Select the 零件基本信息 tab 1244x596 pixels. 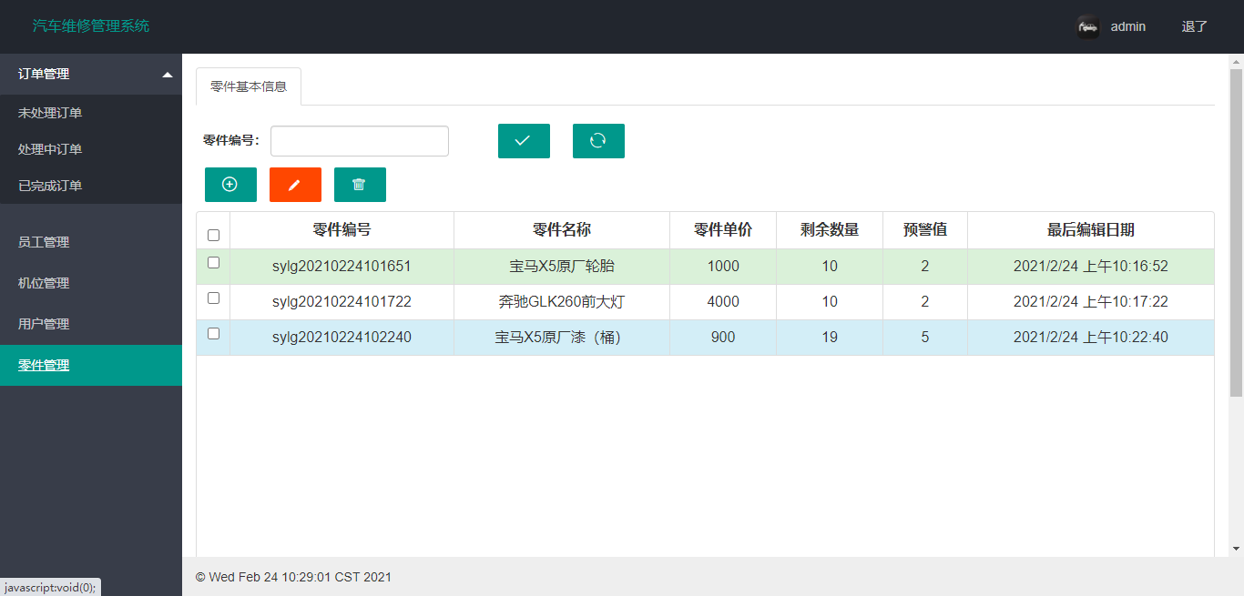point(249,86)
